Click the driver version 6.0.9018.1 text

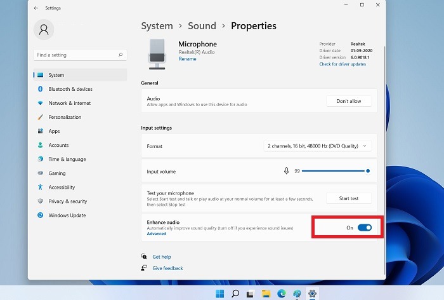[360, 57]
